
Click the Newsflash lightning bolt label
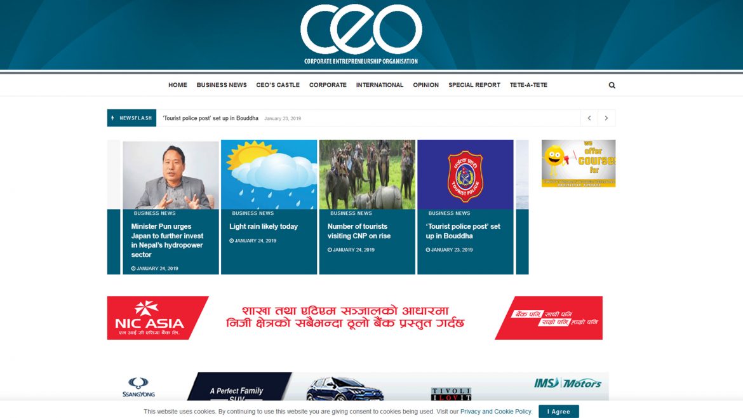pos(131,118)
